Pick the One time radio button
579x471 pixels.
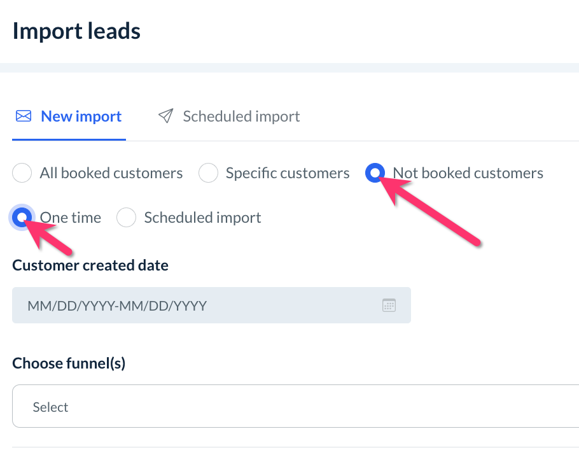click(22, 218)
